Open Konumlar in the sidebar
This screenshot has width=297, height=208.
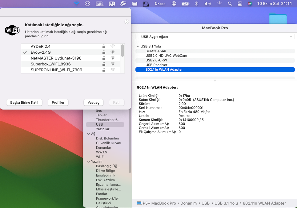[x=103, y=148]
